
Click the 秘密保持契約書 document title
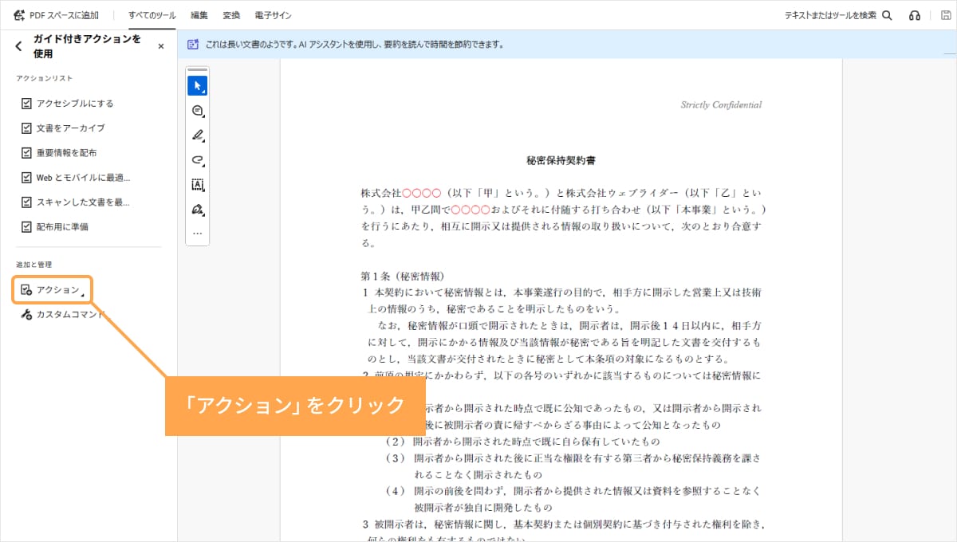click(x=561, y=160)
